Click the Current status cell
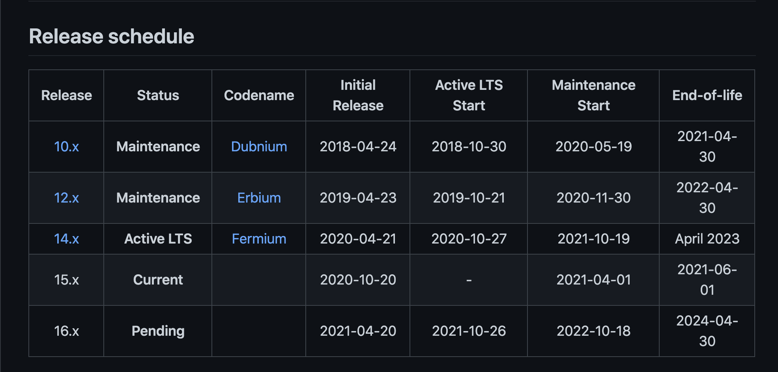The image size is (778, 372). (158, 280)
